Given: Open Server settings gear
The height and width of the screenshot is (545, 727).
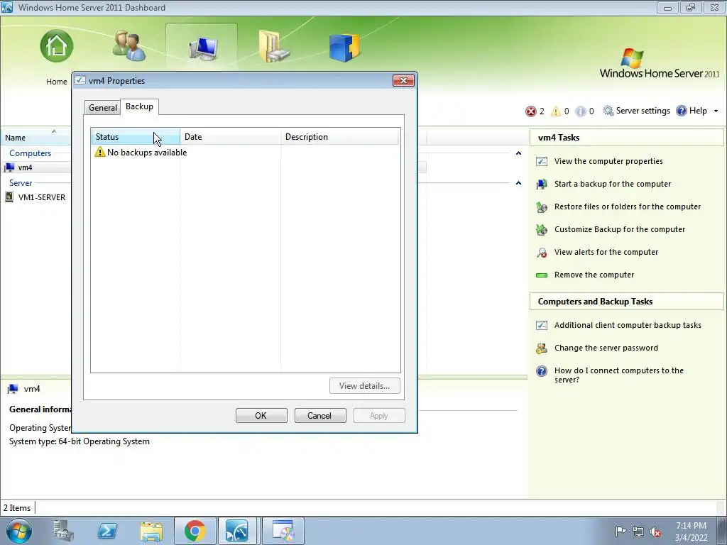Looking at the screenshot, I should coord(608,111).
